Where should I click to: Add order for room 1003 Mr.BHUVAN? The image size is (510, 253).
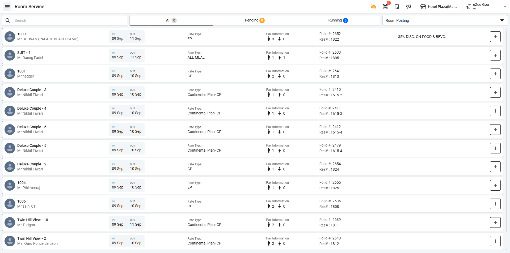coord(495,37)
